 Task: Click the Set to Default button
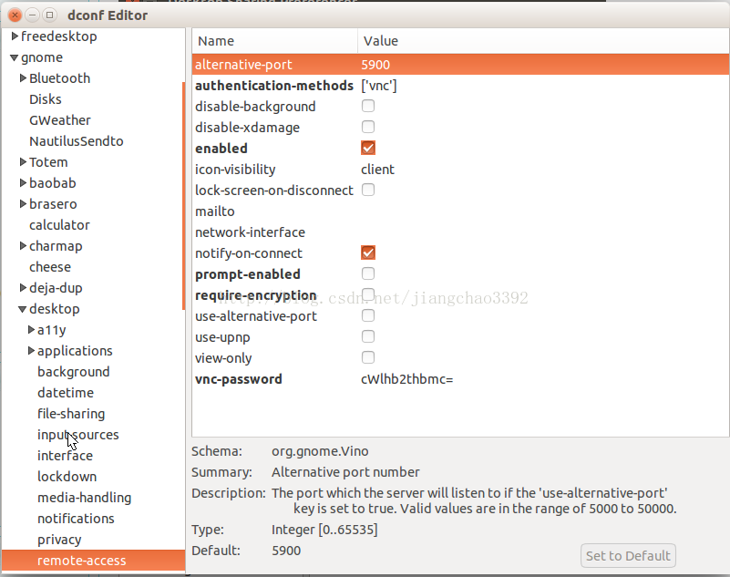coord(628,555)
